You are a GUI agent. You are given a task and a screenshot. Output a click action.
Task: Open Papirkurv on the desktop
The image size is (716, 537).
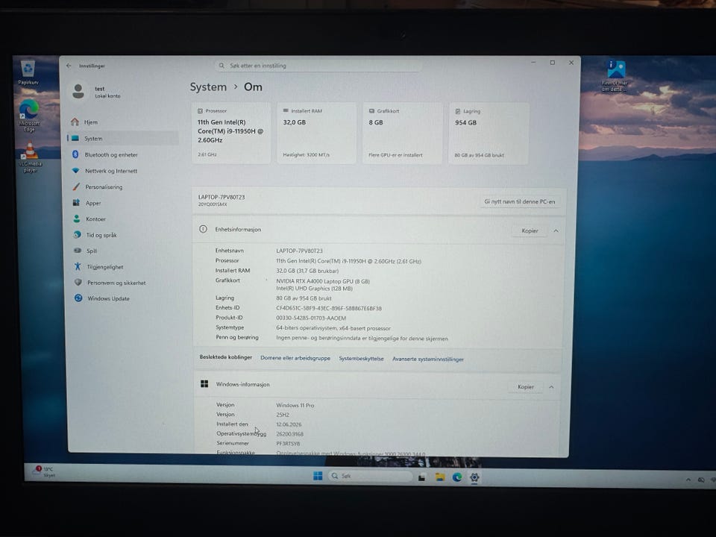click(28, 72)
